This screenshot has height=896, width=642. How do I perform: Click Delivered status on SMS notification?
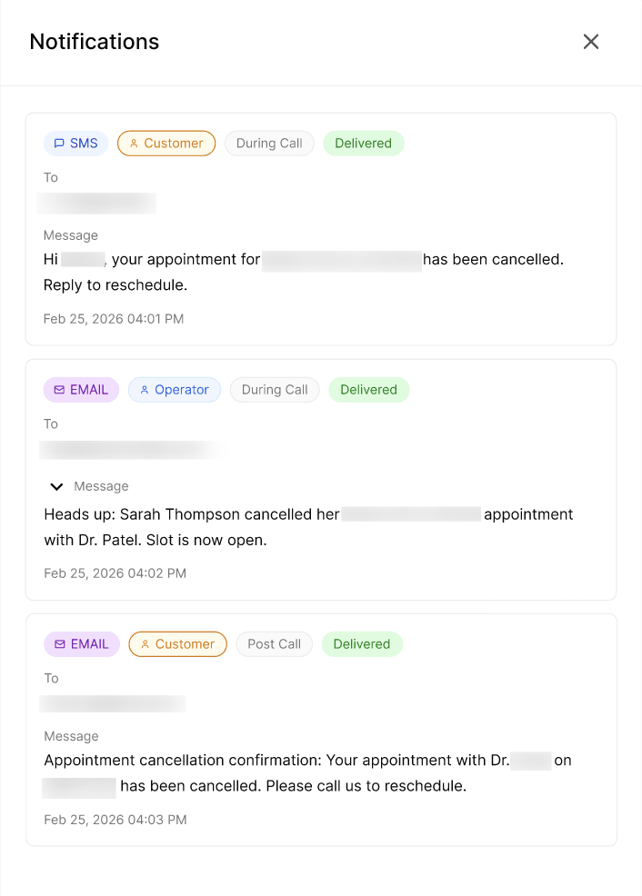coord(364,144)
